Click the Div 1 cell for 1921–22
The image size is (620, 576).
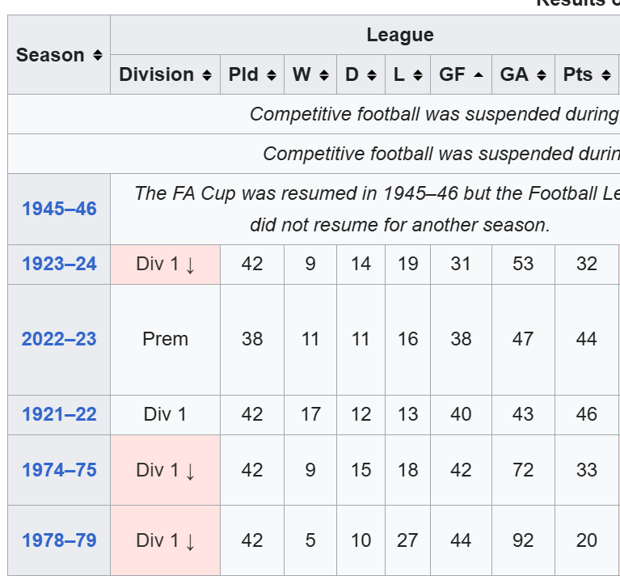point(165,414)
